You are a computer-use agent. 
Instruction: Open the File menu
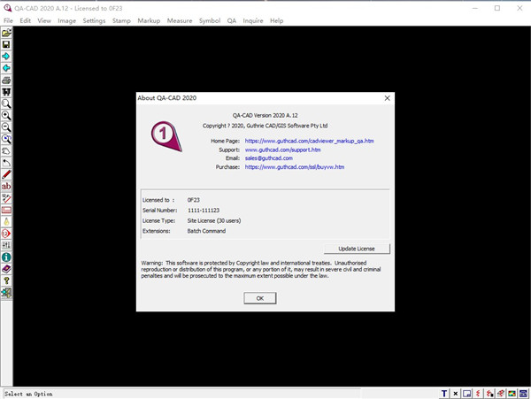tap(8, 20)
